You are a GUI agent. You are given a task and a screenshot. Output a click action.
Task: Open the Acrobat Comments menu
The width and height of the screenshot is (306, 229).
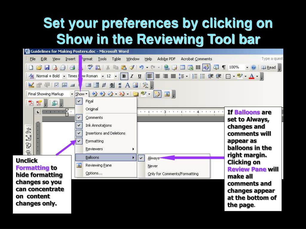point(196,59)
